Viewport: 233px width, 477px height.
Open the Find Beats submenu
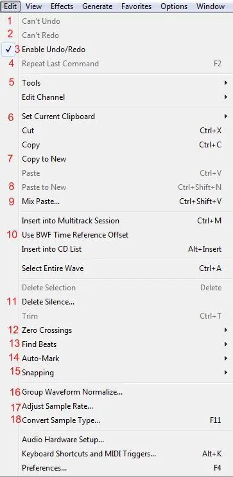[125, 344]
